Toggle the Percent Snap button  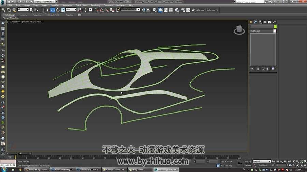(107, 10)
